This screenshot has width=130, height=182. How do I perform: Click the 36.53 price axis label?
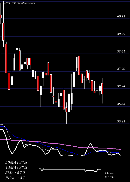[121, 104]
